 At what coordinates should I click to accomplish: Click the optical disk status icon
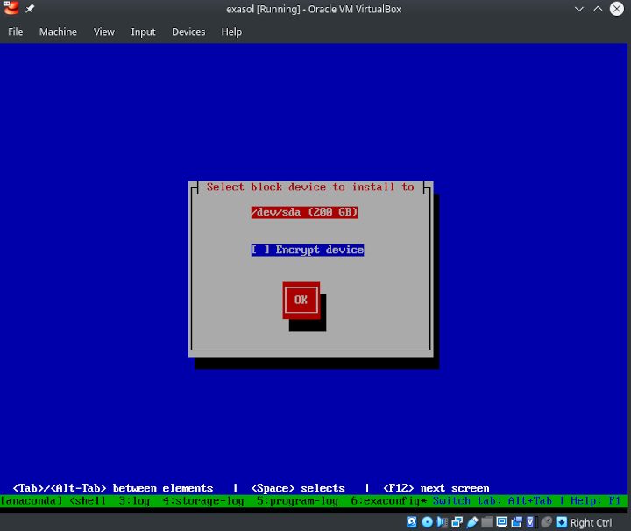pos(427,522)
